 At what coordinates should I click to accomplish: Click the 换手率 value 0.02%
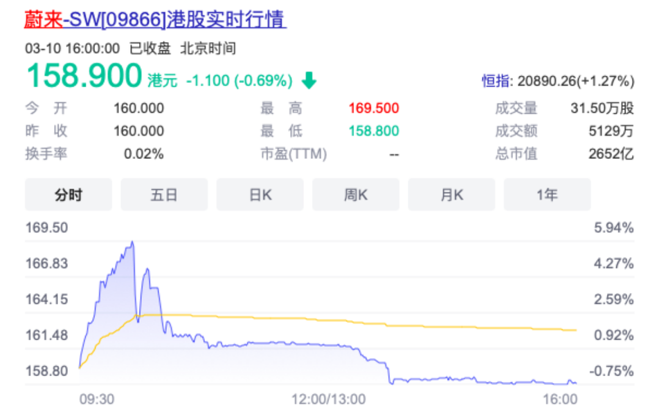click(144, 153)
